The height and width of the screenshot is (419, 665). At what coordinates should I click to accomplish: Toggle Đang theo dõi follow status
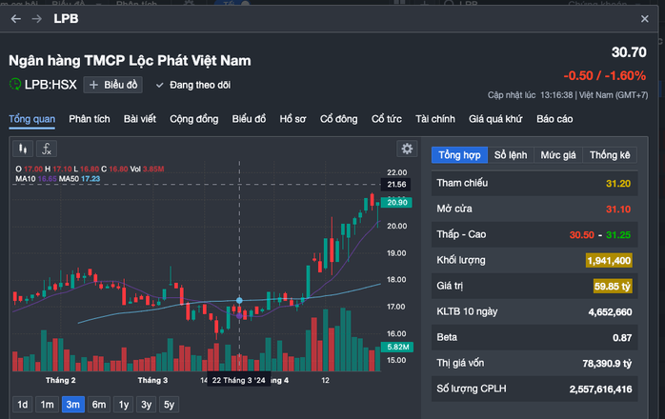193,86
